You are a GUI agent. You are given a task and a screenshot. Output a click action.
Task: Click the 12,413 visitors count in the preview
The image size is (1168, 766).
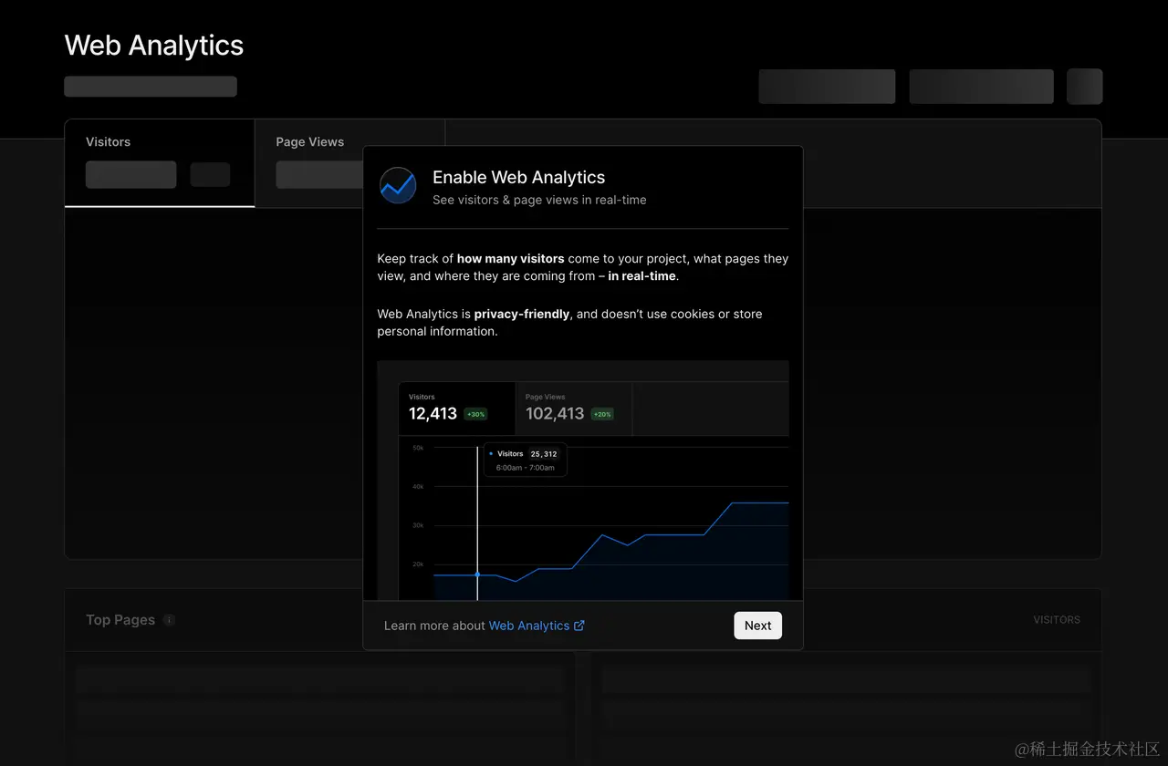point(433,414)
